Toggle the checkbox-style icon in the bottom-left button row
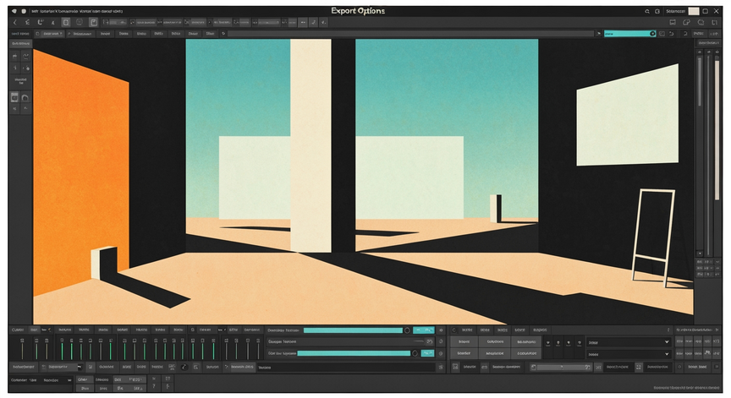Screen dimensions: 731x398 (91, 368)
